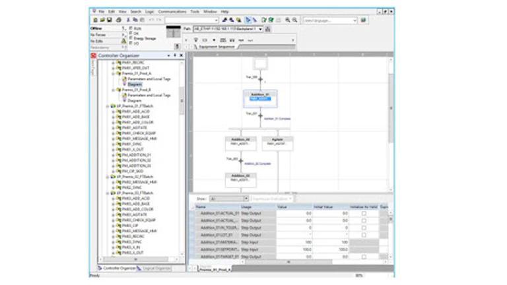Click the Print toolbar icon
This screenshot has height=285, width=507.
click(x=119, y=20)
